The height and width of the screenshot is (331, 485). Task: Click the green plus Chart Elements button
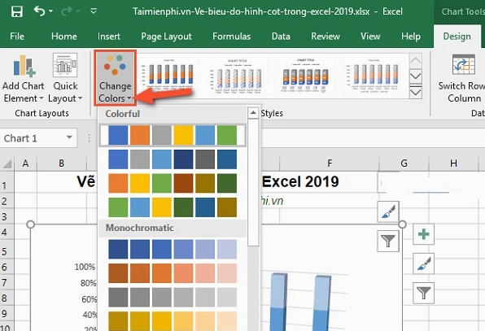tap(423, 234)
